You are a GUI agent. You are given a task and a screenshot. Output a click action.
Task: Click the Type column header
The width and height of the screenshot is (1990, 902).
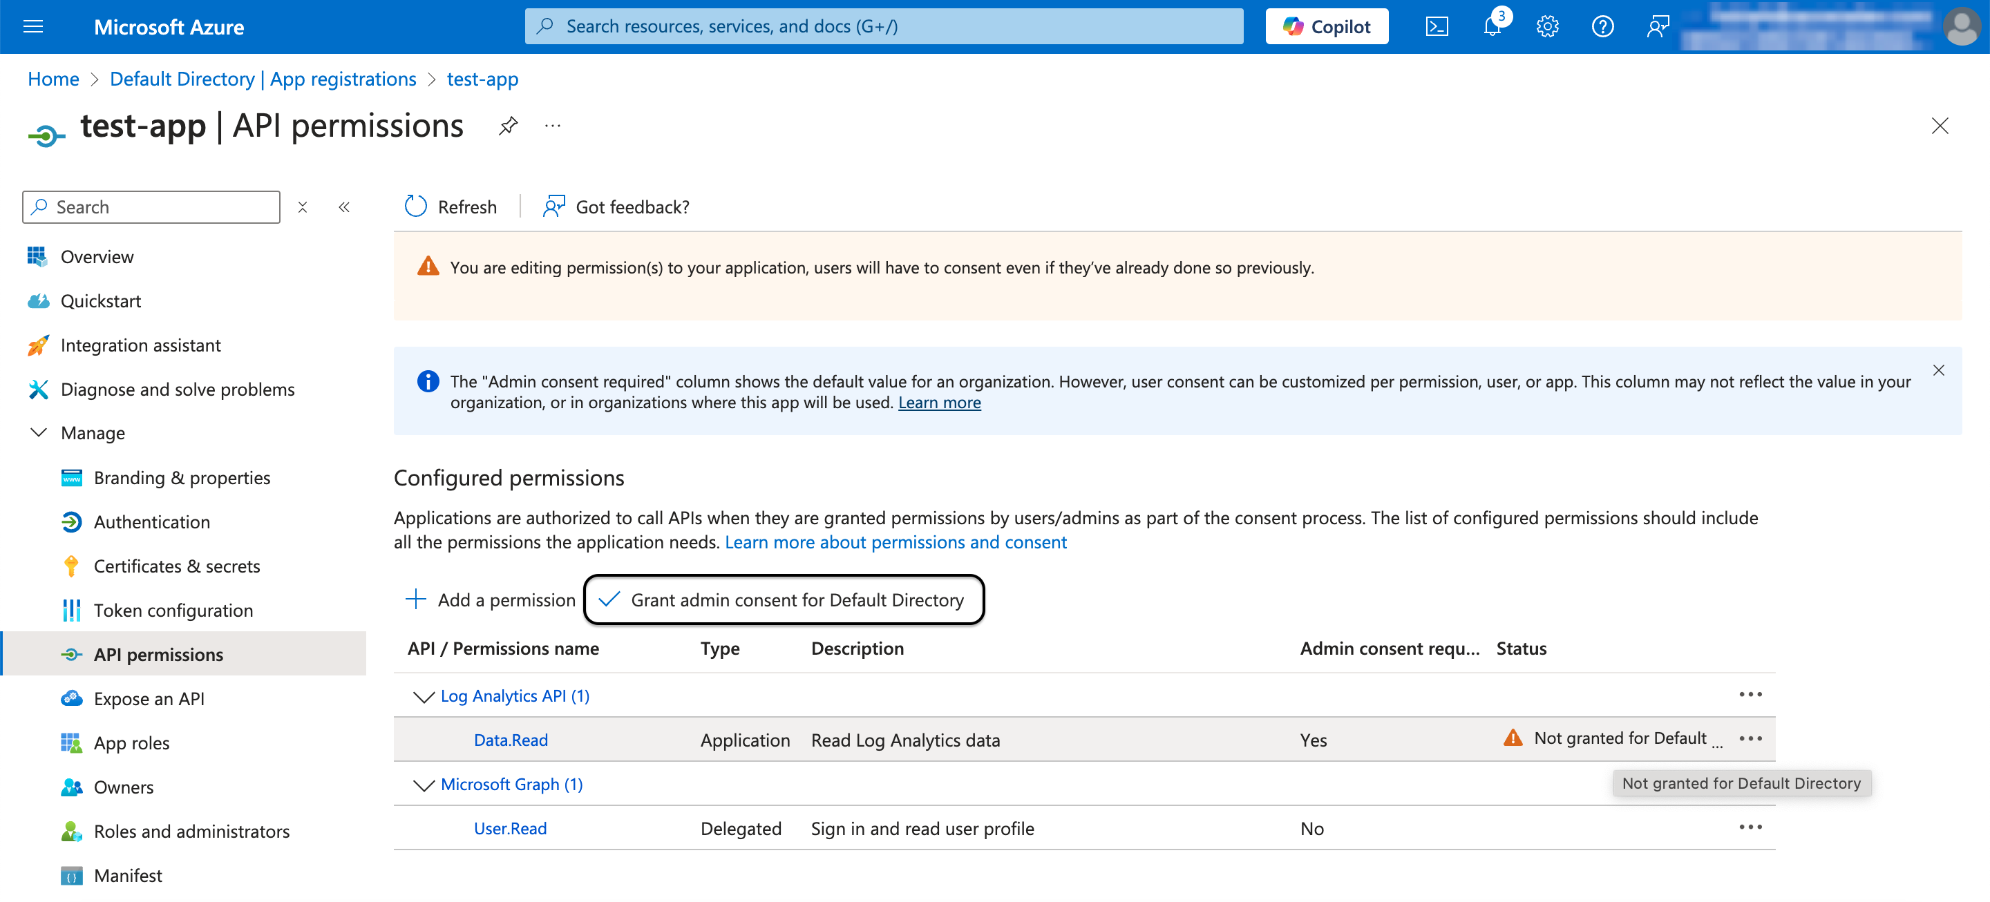click(x=719, y=649)
